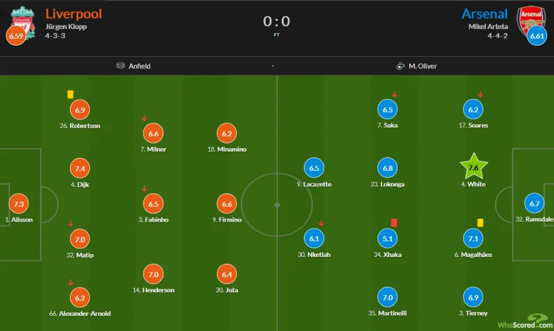
Task: Open the Arsenal team name link
Action: 484,14
